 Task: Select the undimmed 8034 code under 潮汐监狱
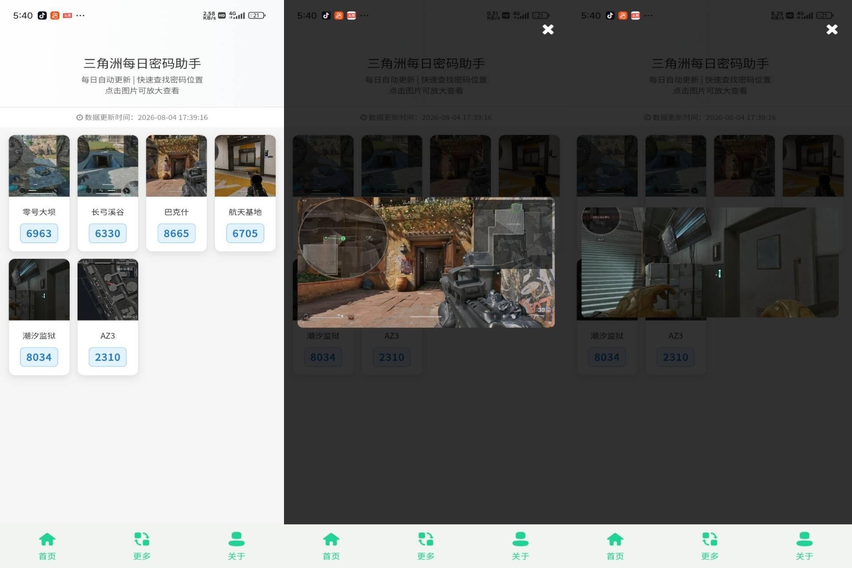click(x=39, y=357)
